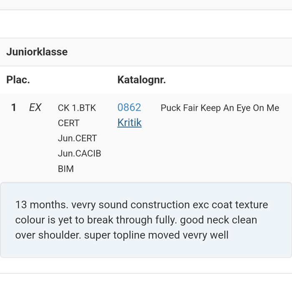Select the Juniorklasse section header
Image resolution: width=292 pixels, height=293 pixels.
coord(37,52)
